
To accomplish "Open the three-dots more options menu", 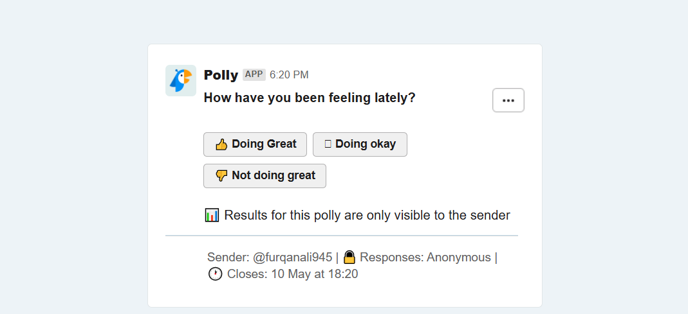I will [x=508, y=100].
